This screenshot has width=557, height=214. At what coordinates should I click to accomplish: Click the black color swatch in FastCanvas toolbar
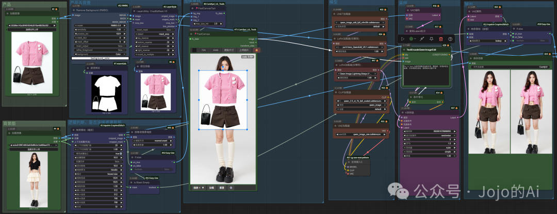[x=194, y=50]
